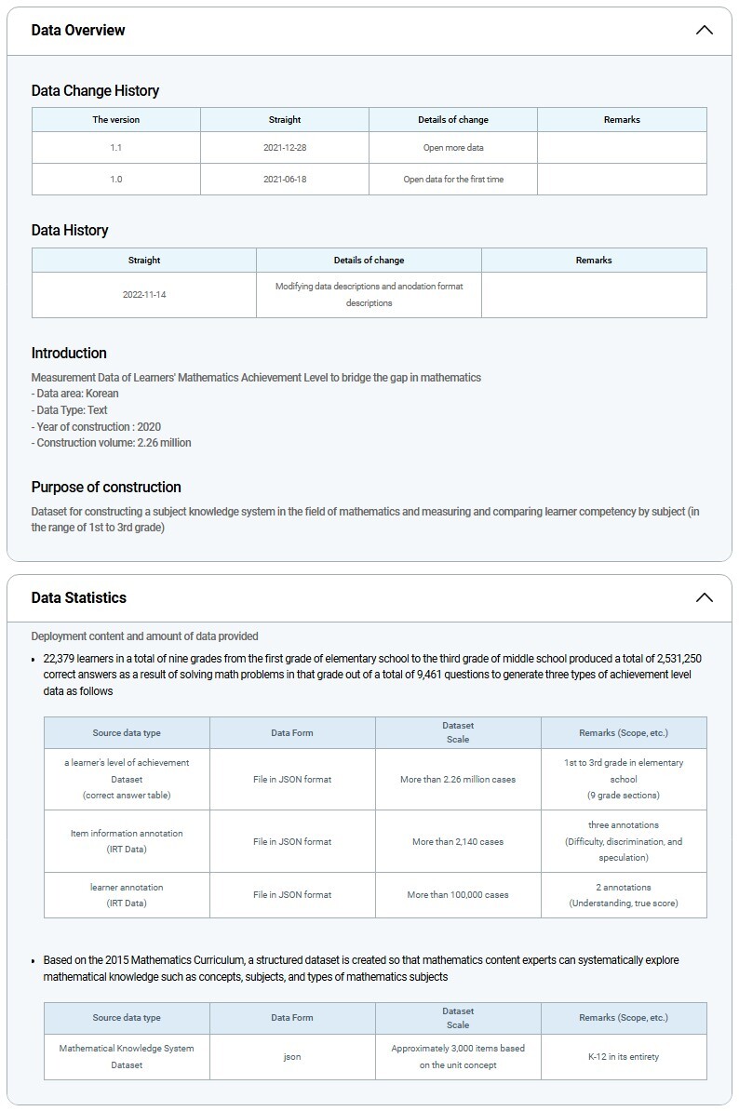The image size is (739, 1111).
Task: Click the Introduction heading
Action: [69, 353]
